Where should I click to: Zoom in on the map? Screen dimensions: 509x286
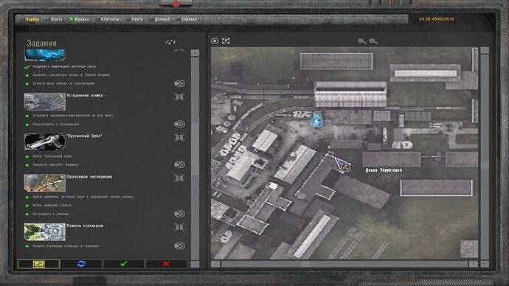(x=362, y=41)
